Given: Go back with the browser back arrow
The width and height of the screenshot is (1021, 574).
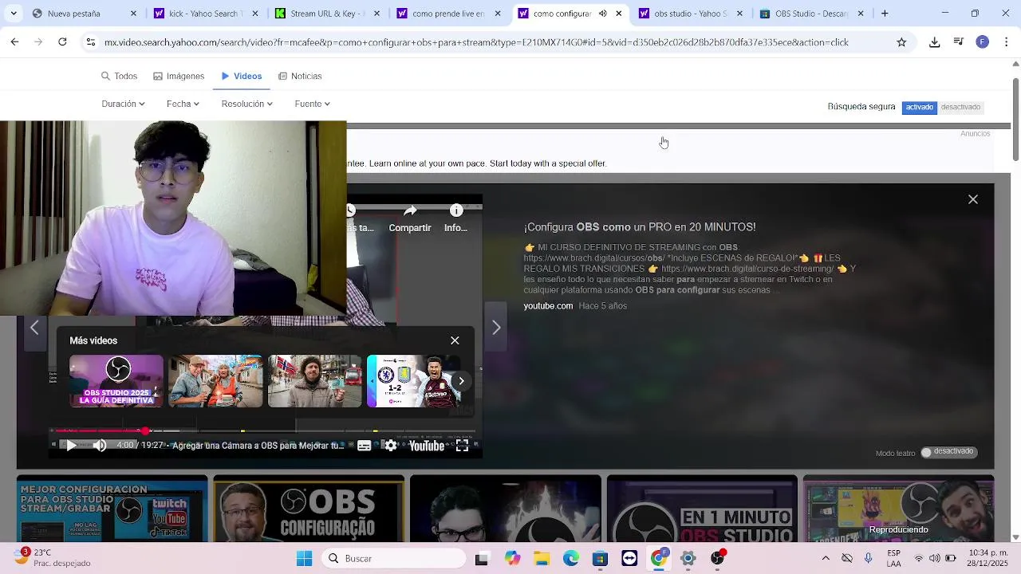Looking at the screenshot, I should coord(14,42).
